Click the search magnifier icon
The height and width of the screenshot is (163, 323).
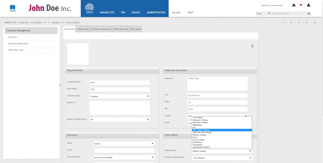(x=309, y=13)
